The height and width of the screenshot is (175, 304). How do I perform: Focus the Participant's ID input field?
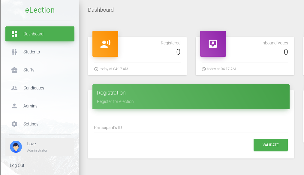coord(191,128)
